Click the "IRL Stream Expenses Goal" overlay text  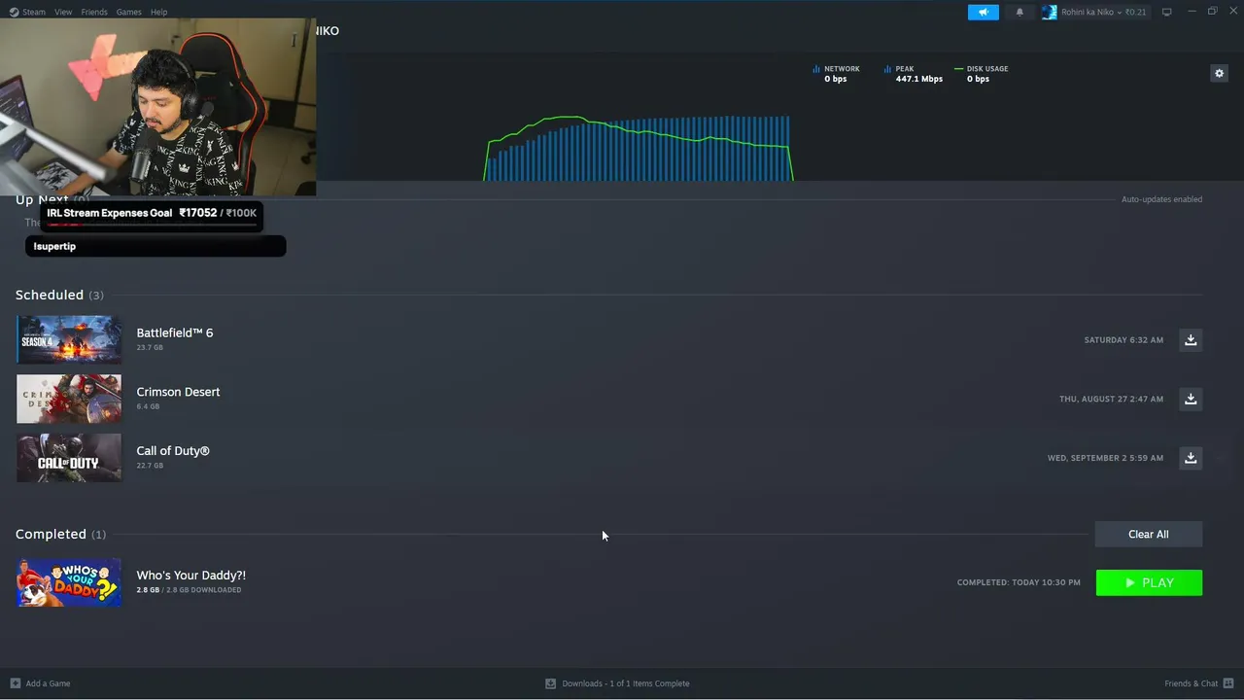(x=110, y=213)
